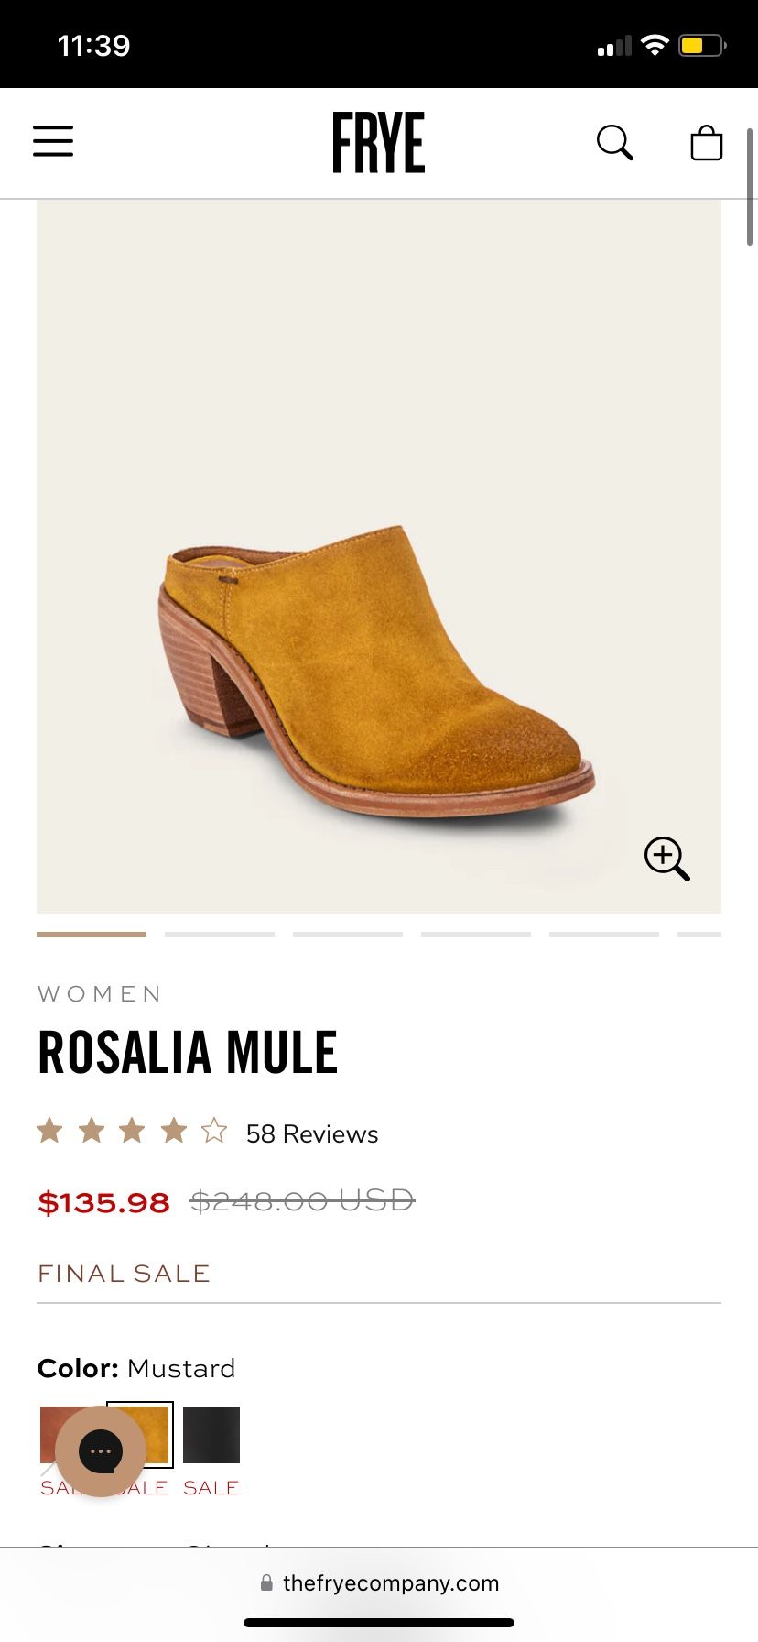Open the chat support bubble

click(x=102, y=1450)
